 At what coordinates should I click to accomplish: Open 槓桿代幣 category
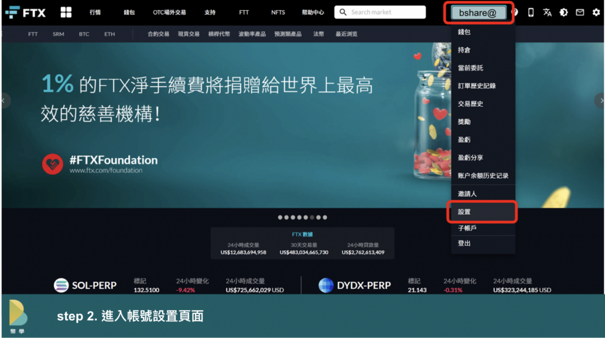pyautogui.click(x=219, y=34)
